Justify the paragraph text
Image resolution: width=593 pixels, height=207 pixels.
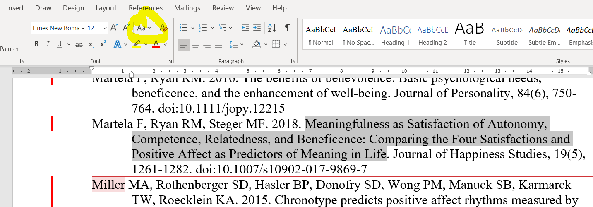218,44
